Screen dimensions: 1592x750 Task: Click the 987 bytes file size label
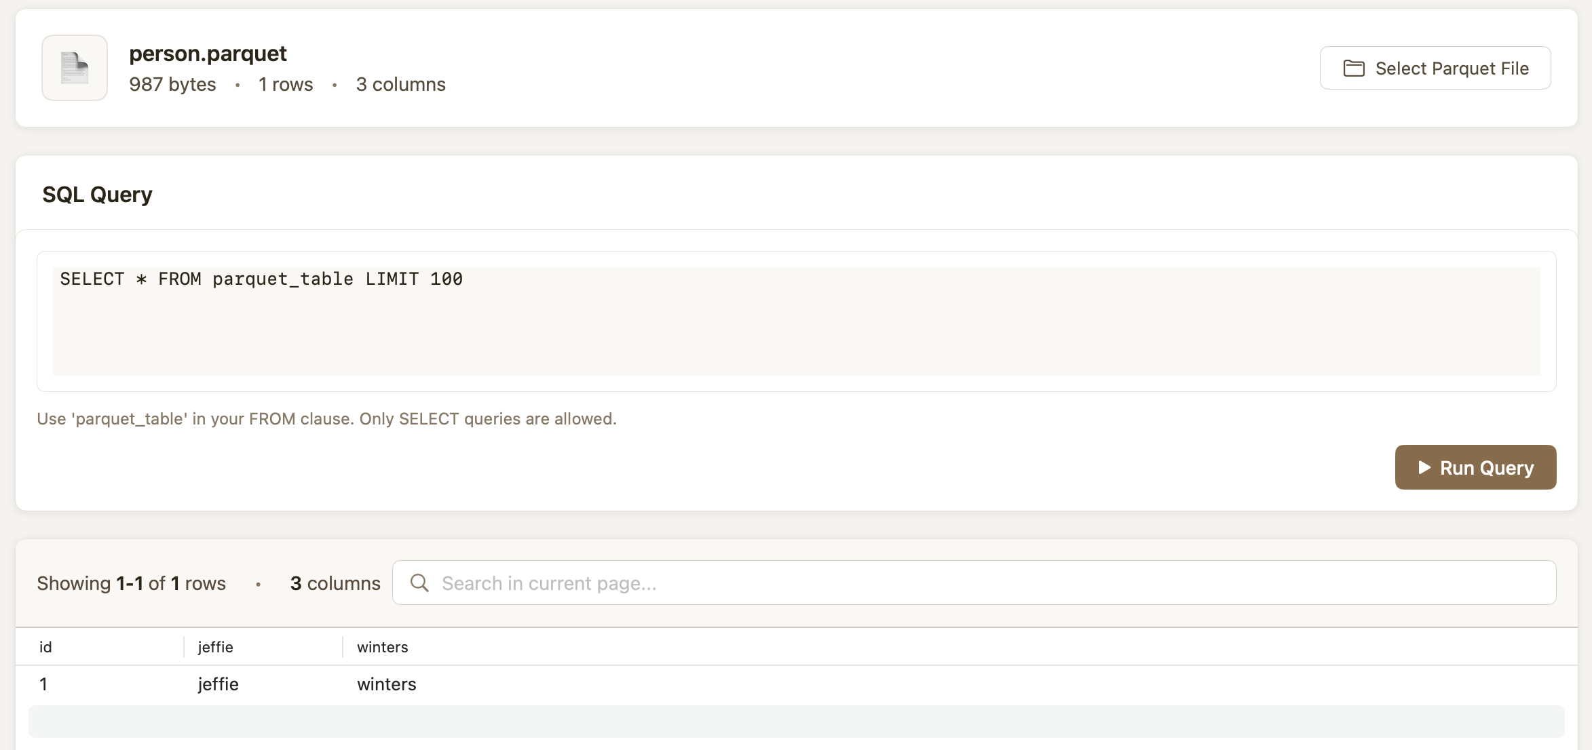click(172, 84)
